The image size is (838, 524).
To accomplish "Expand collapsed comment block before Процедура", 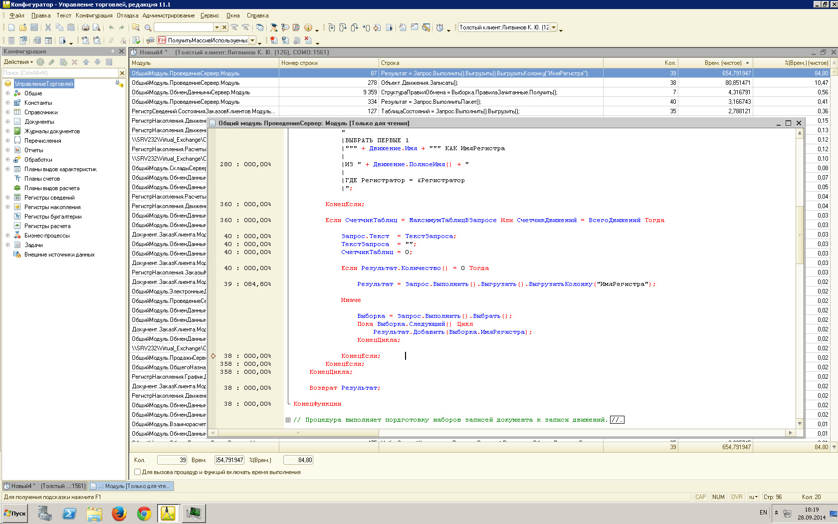I will [288, 420].
